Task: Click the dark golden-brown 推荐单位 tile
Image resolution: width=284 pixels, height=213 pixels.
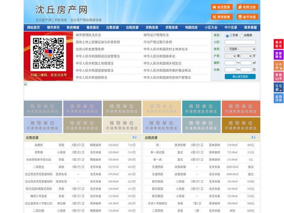Action: (241, 125)
